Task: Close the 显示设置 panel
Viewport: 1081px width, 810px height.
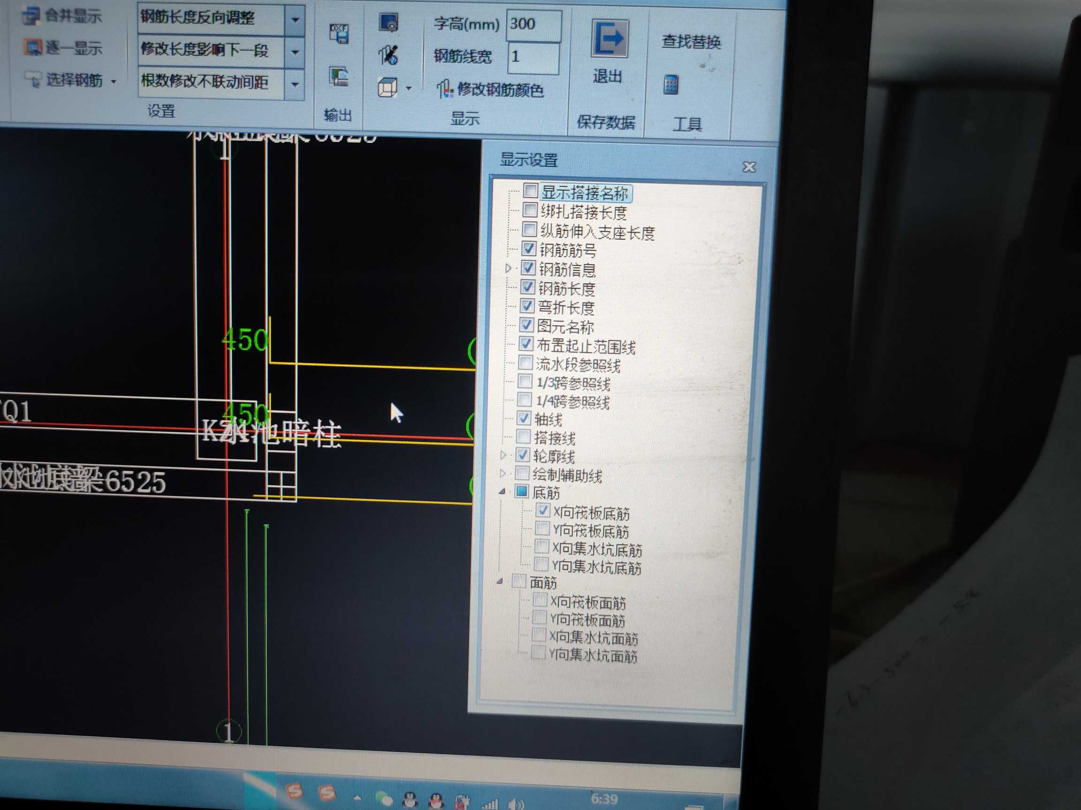Action: (749, 167)
